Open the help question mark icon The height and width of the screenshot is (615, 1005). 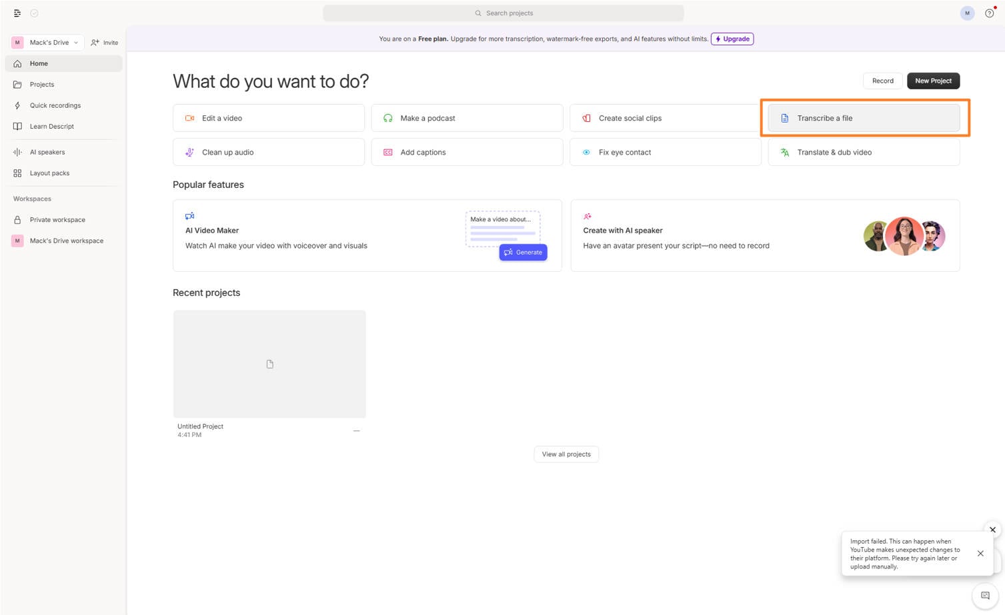(x=989, y=13)
